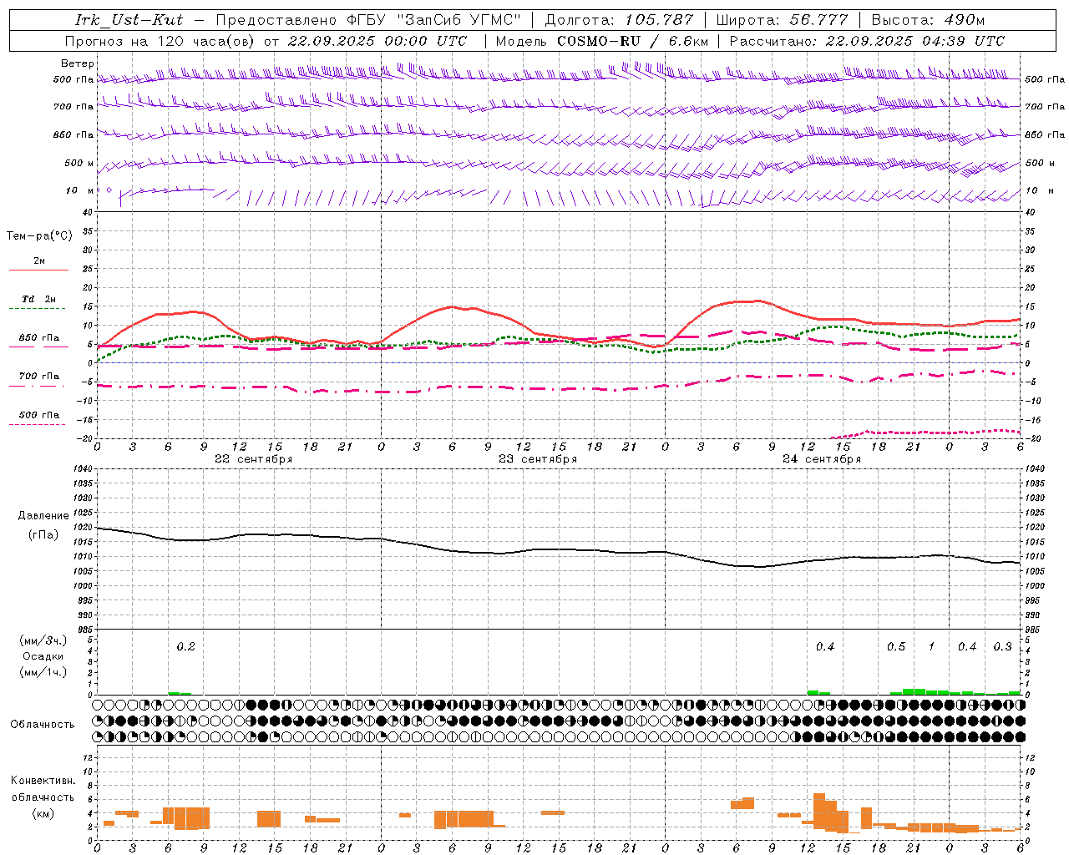Click dashed line sample under Td 2м
This screenshot has height=855, width=1069.
[38, 309]
